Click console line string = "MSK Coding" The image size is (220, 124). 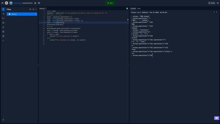tap(141, 16)
